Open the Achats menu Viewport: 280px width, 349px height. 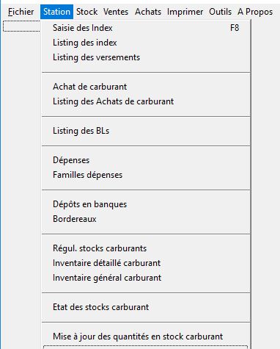pyautogui.click(x=148, y=12)
